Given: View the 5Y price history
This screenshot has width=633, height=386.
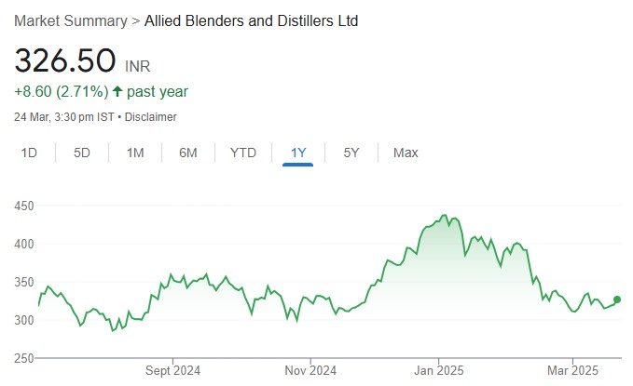Looking at the screenshot, I should pyautogui.click(x=351, y=153).
